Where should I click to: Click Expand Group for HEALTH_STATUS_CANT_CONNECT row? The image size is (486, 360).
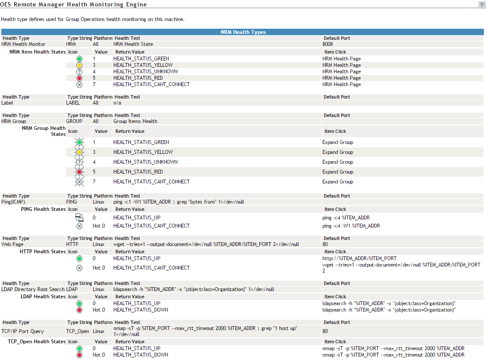tap(337, 182)
